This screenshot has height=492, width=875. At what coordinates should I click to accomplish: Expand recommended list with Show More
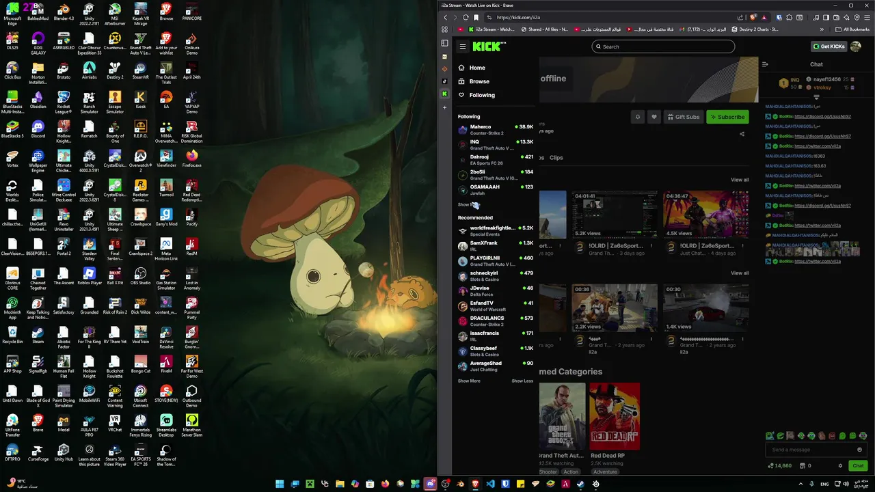(469, 381)
